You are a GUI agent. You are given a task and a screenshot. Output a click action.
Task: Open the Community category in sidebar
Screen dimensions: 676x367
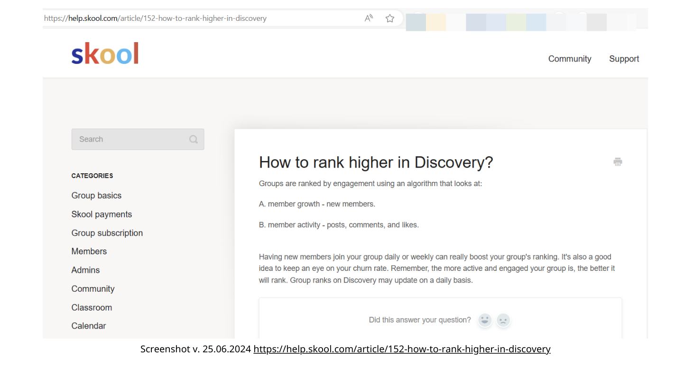(x=93, y=289)
